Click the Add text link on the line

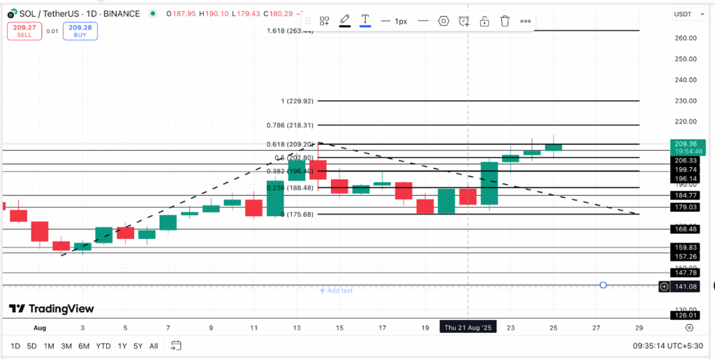pyautogui.click(x=336, y=290)
